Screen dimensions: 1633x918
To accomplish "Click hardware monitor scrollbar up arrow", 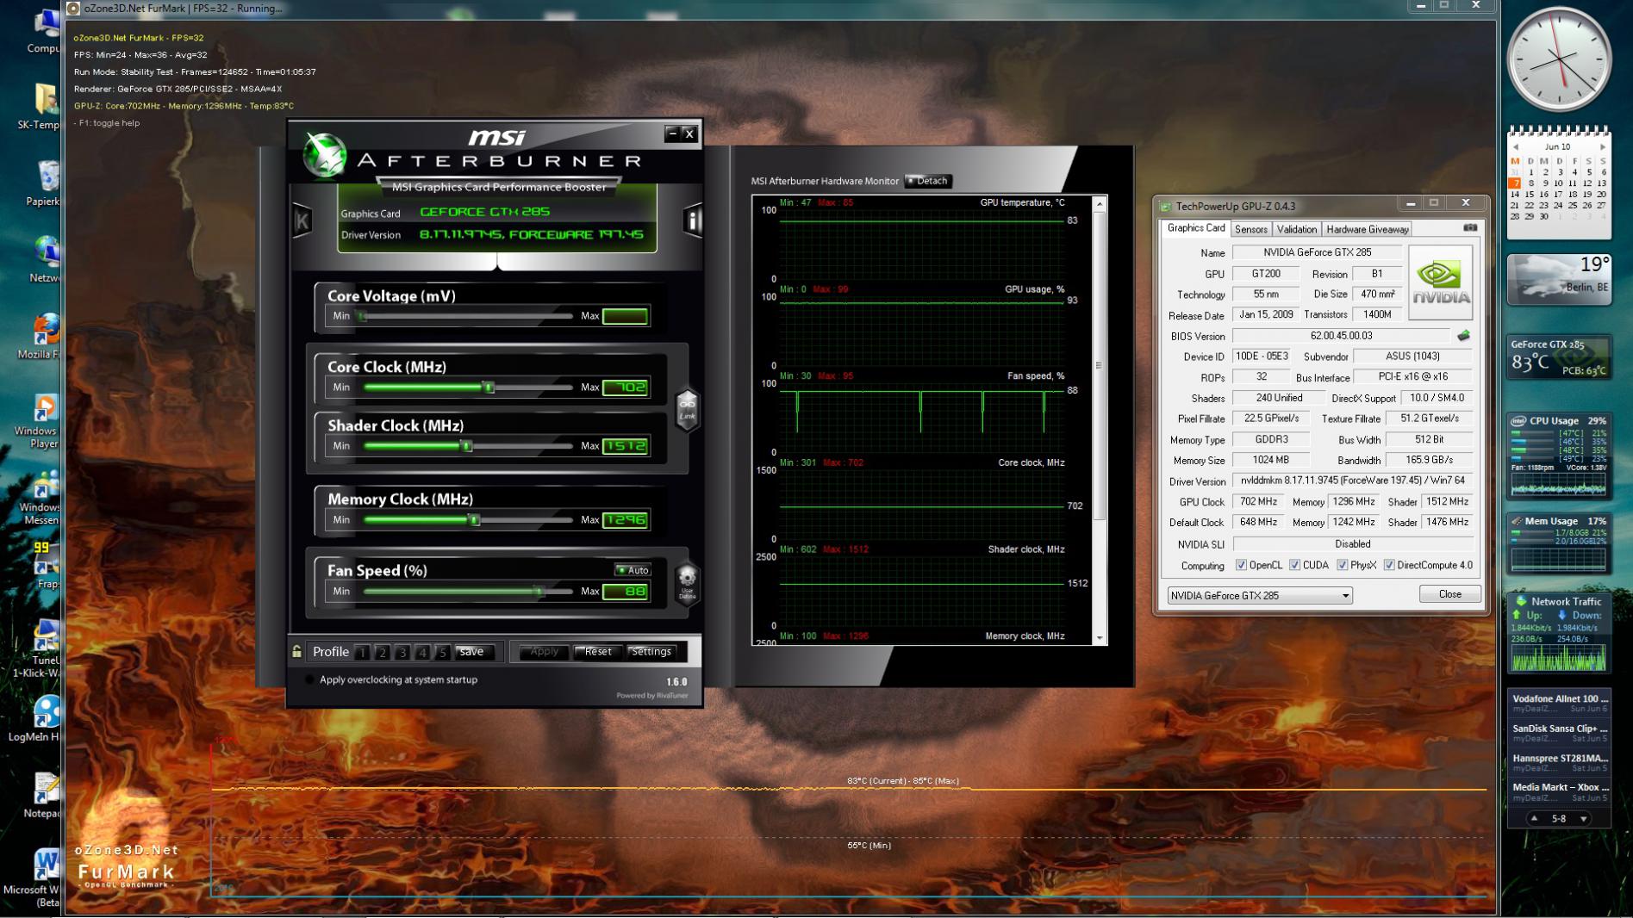I will [x=1100, y=204].
